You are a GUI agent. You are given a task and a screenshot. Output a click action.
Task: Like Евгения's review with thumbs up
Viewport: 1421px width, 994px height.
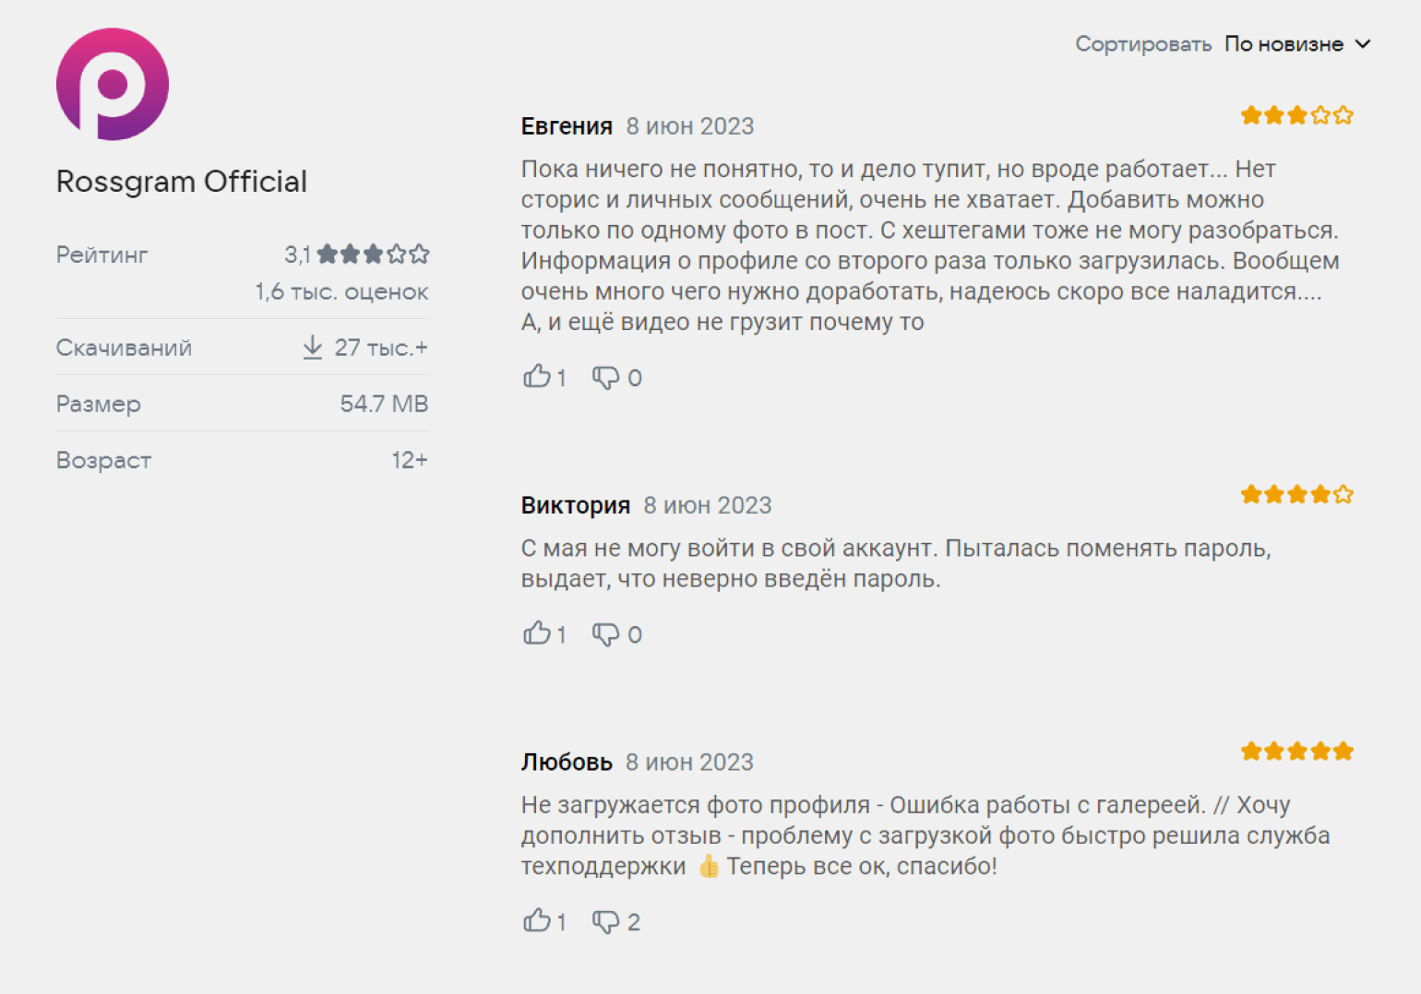[537, 376]
